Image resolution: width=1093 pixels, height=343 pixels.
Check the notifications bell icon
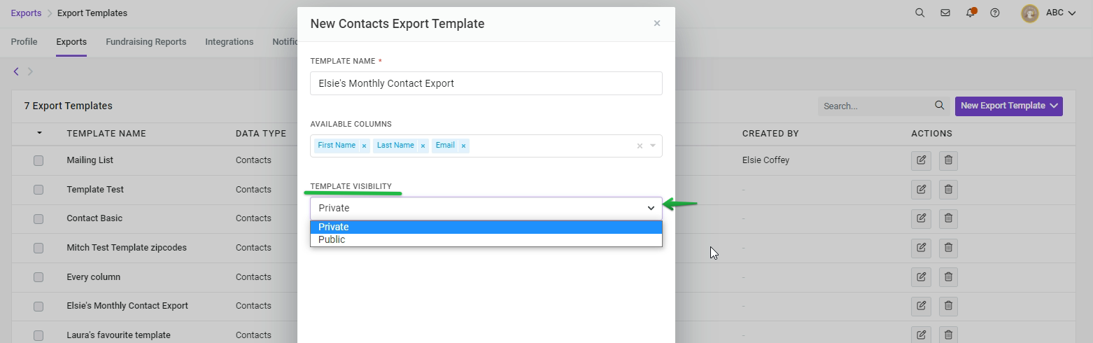click(970, 13)
